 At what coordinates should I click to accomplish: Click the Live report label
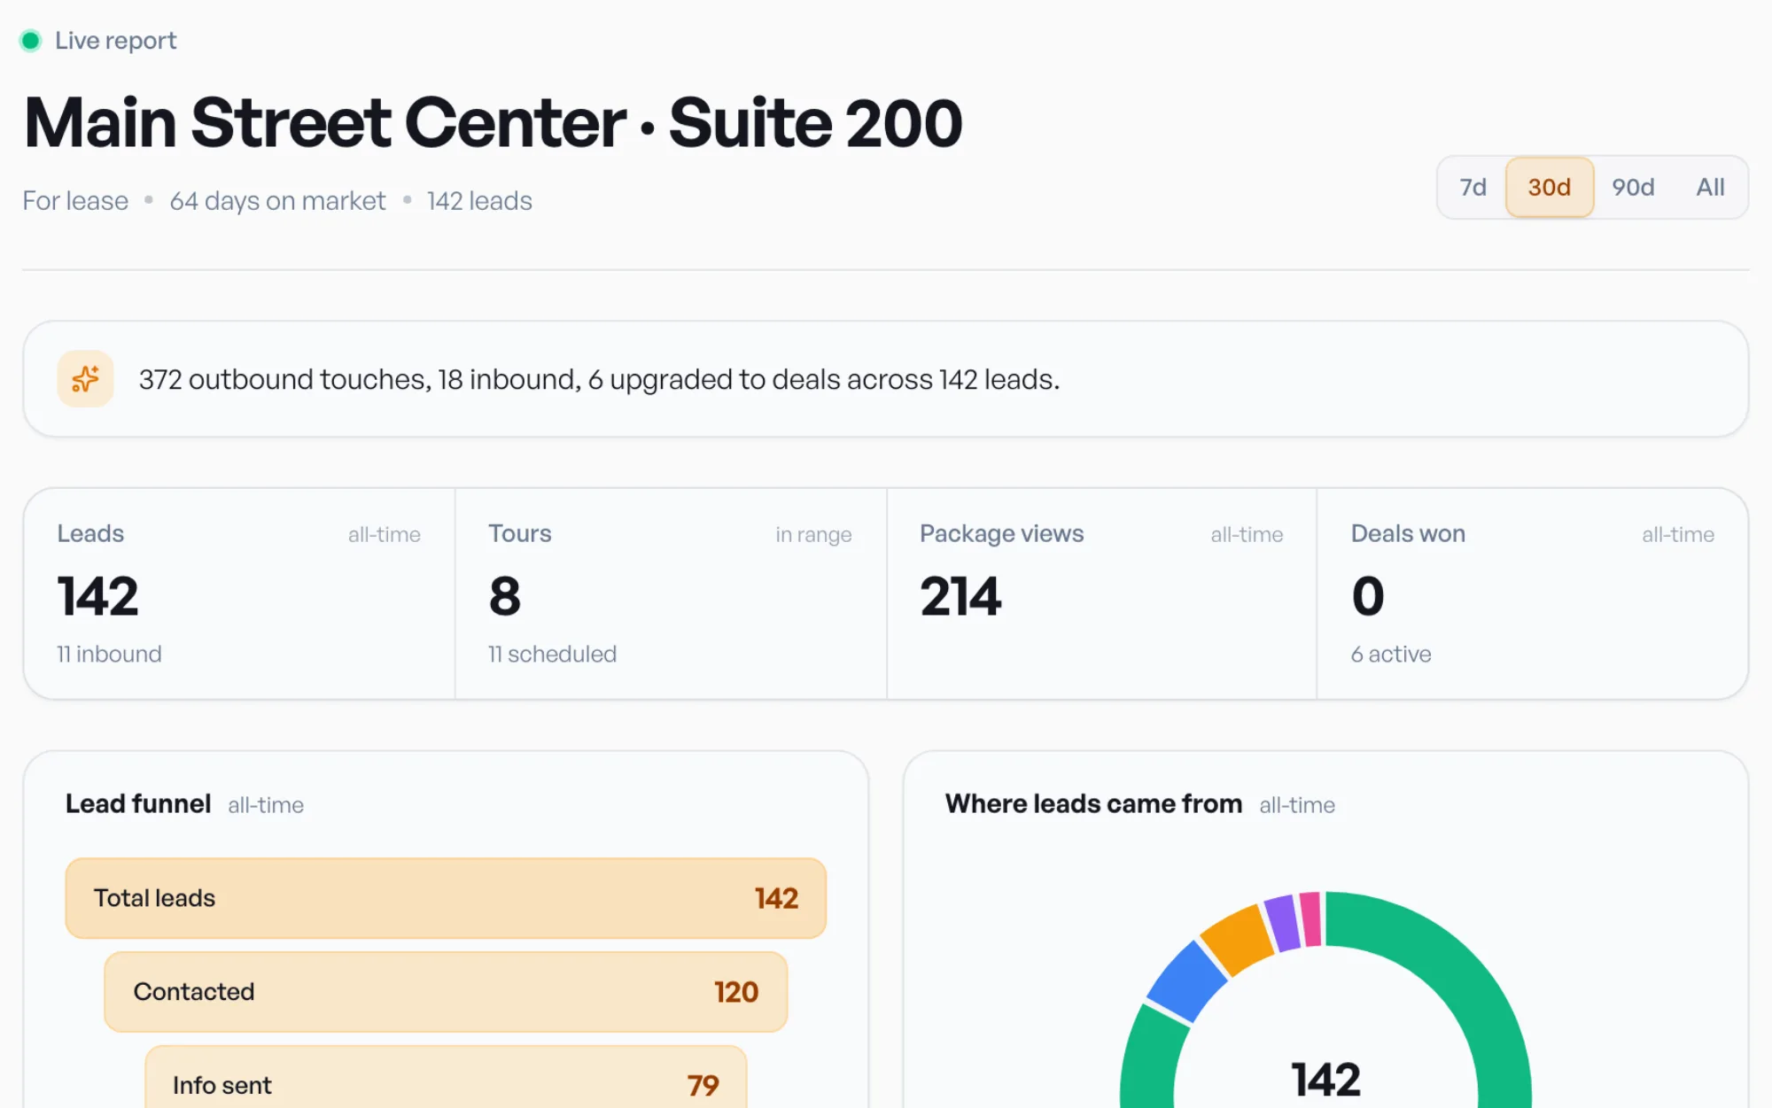[116, 41]
